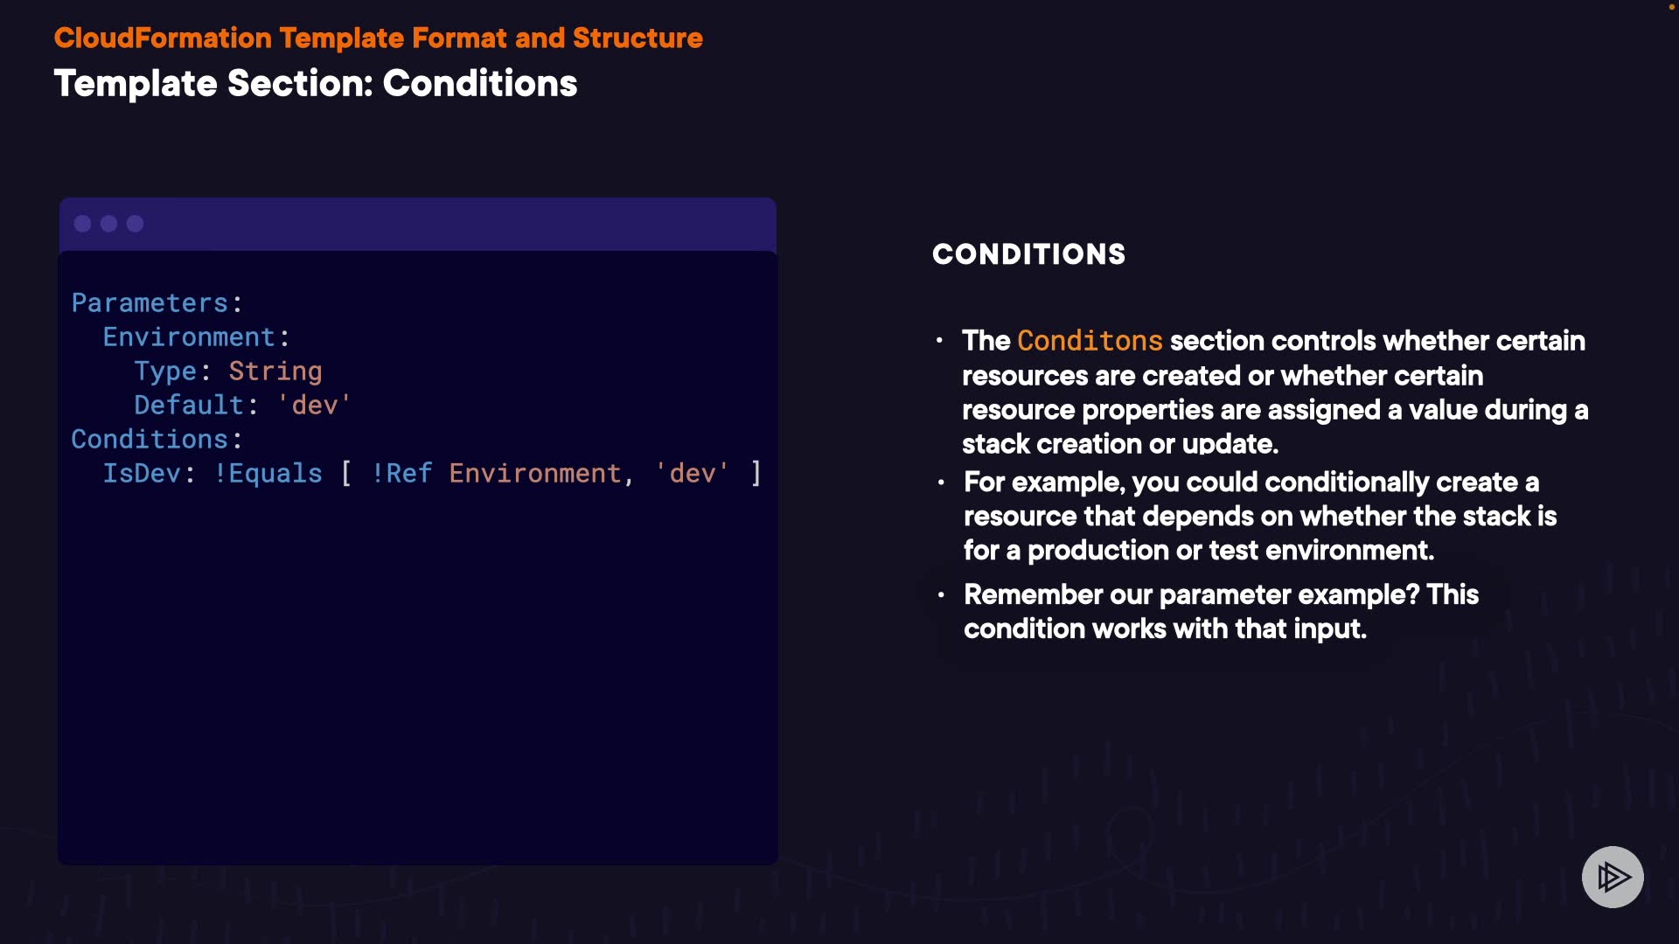Click the "CONDITIONS" heading on the right
The width and height of the screenshot is (1679, 944).
[x=1028, y=254]
